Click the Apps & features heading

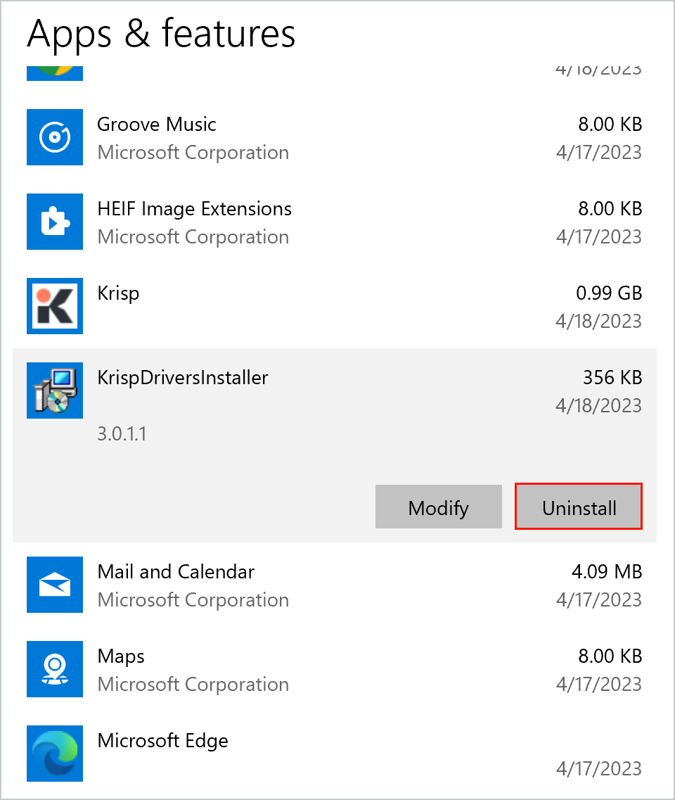(x=161, y=33)
